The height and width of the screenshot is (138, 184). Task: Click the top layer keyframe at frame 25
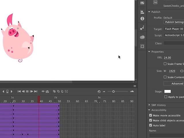tap(14, 106)
